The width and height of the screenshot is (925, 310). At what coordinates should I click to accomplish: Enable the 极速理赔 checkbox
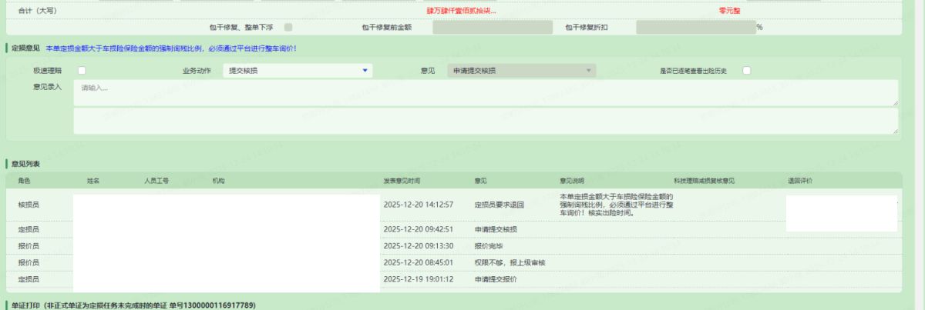tap(81, 71)
